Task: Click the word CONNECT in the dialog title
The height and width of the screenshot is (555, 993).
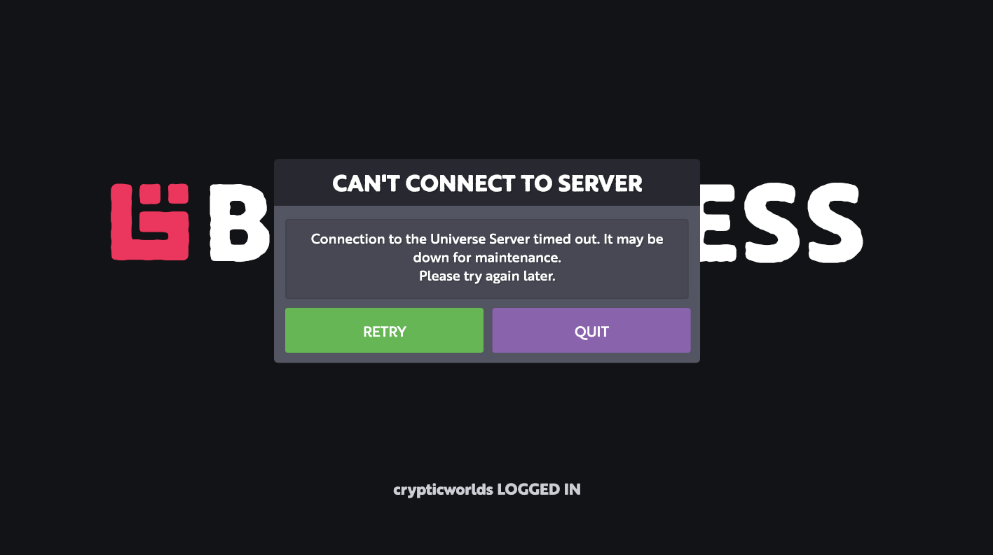Action: coord(460,183)
